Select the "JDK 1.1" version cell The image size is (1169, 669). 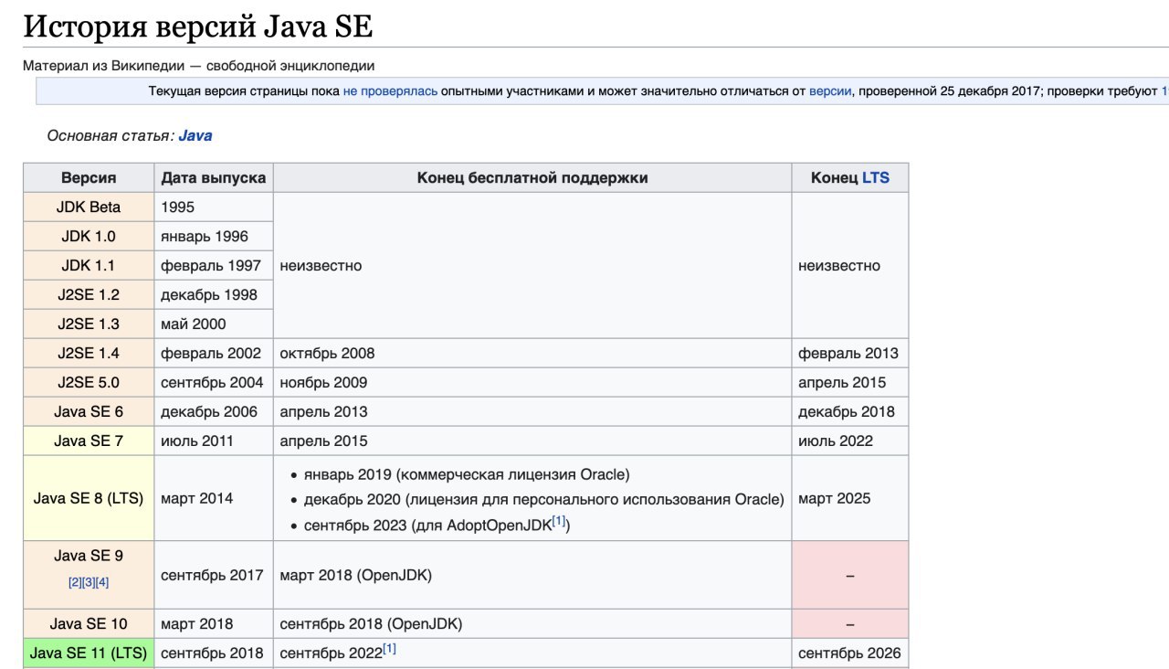point(89,265)
